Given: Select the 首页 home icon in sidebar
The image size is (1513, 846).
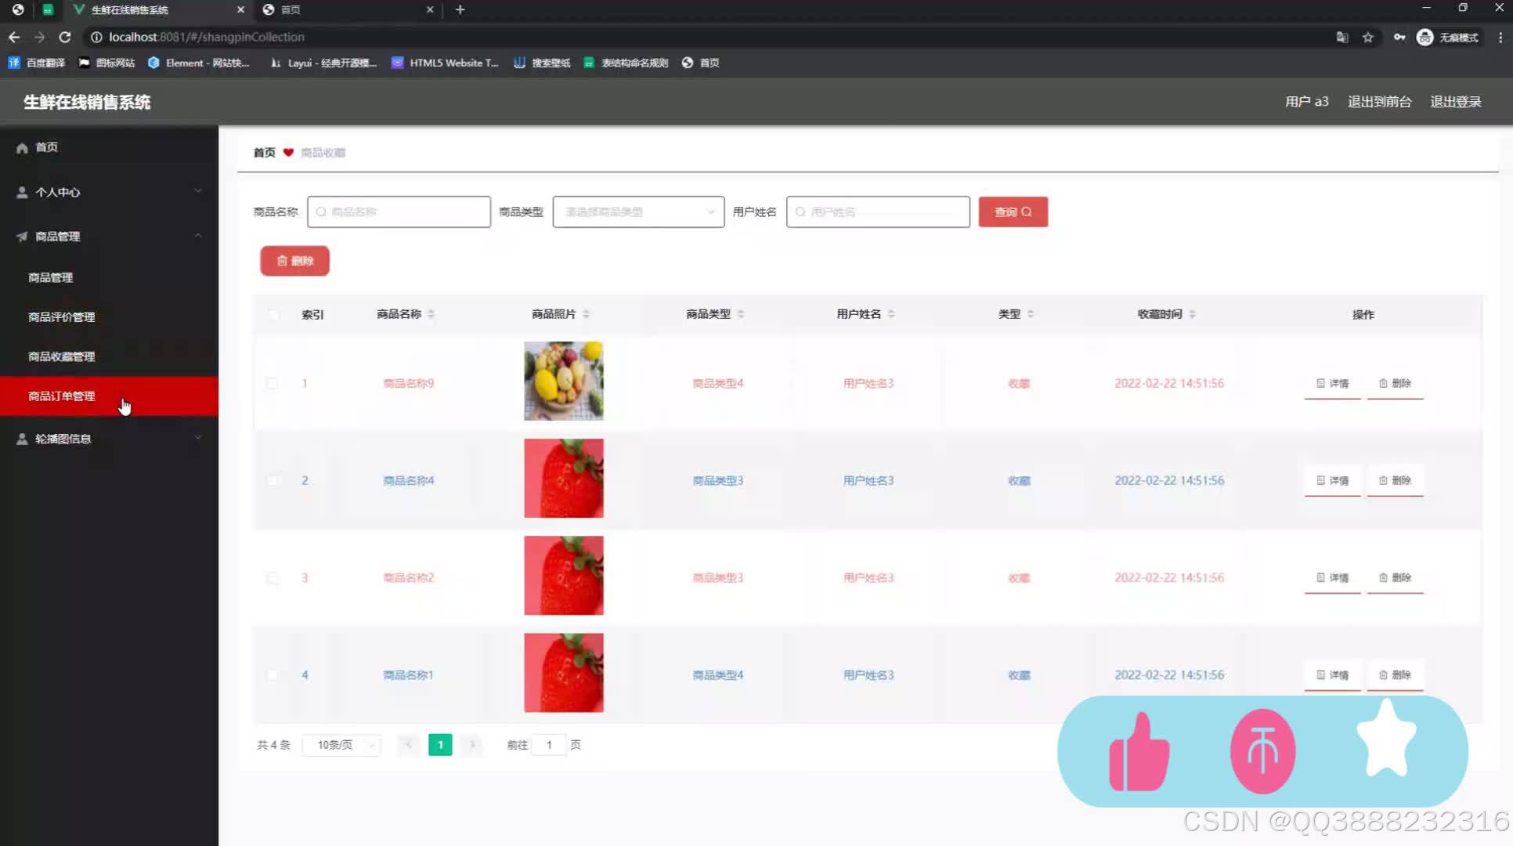Looking at the screenshot, I should (x=22, y=147).
